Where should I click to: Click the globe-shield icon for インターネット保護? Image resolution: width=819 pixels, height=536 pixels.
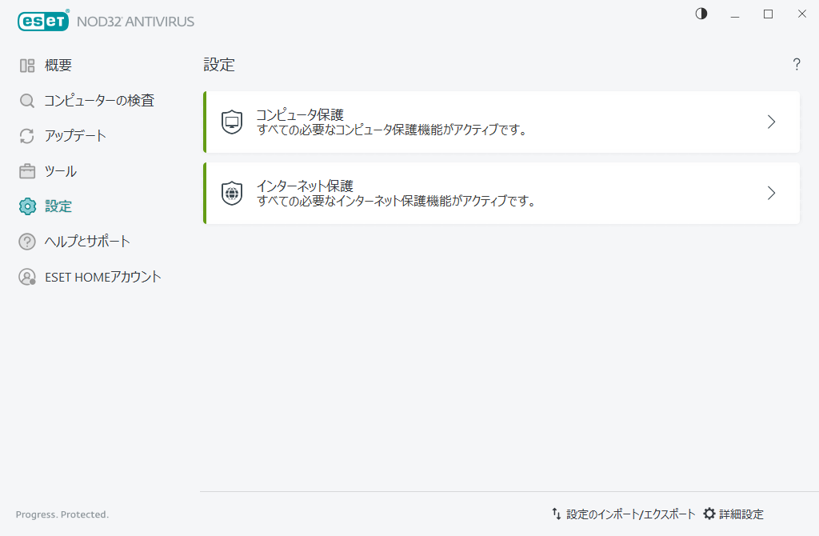(231, 193)
